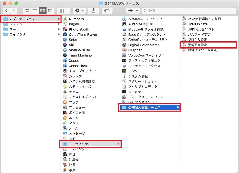Expand the ユーザ folder arrow

pyautogui.click(x=59, y=29)
